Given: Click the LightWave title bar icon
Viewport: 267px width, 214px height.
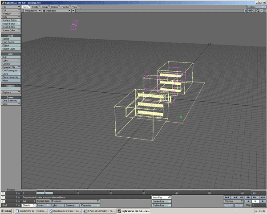Looking at the screenshot, I should click(x=3, y=3).
